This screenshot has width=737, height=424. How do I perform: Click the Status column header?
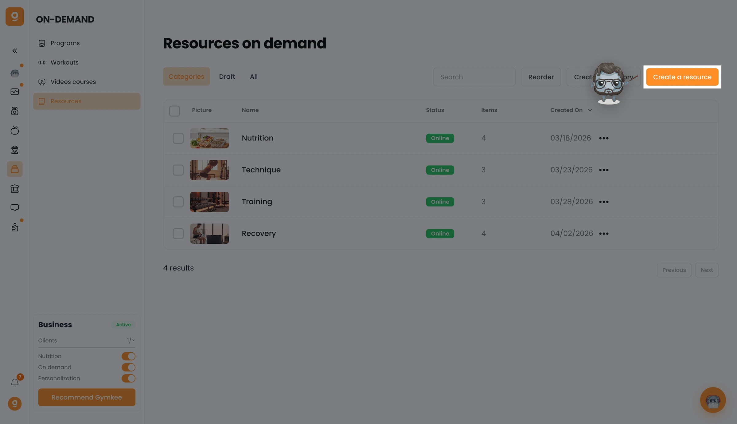(435, 110)
